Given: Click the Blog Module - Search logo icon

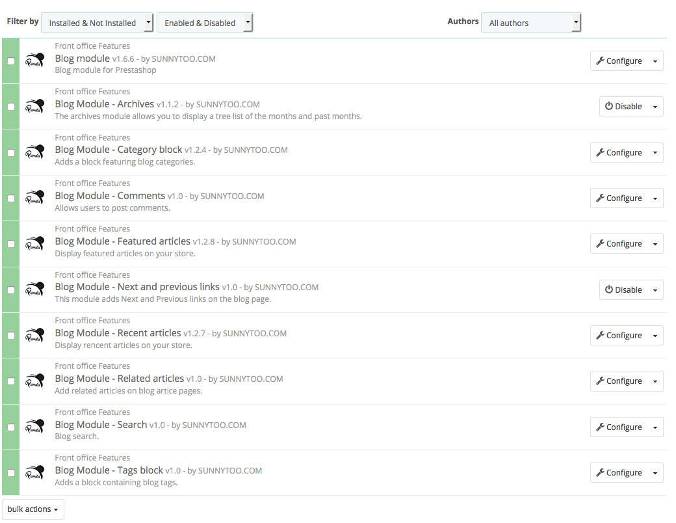Looking at the screenshot, I should click(x=34, y=427).
